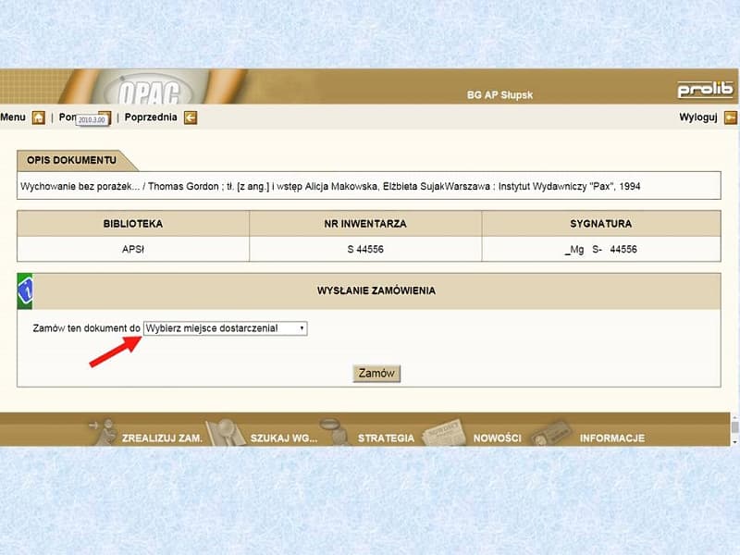
Task: Open the 'Wybierz miejsce dostarczenia' dropdown
Action: pos(225,328)
